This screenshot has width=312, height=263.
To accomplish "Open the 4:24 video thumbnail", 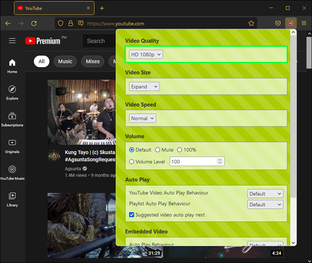I will pos(226,252).
